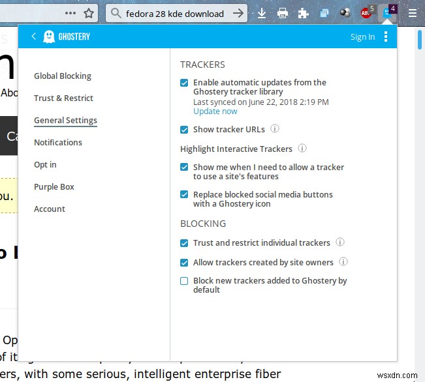Click the Update now link

(x=215, y=111)
